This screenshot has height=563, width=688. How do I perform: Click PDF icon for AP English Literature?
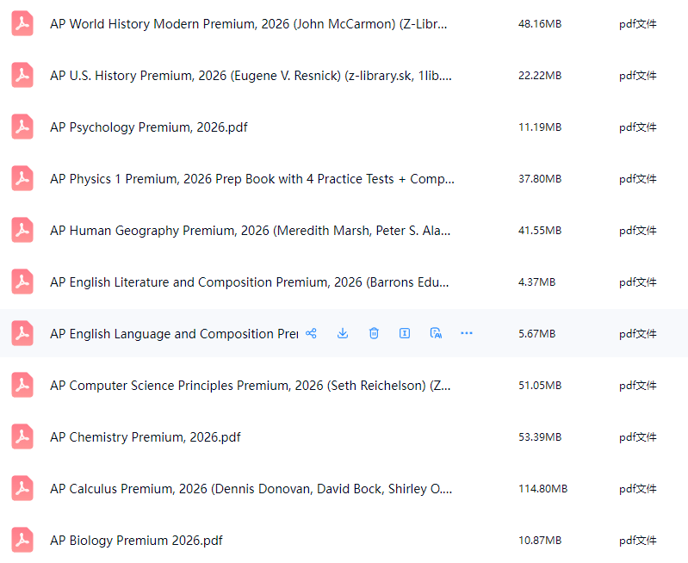[22, 281]
